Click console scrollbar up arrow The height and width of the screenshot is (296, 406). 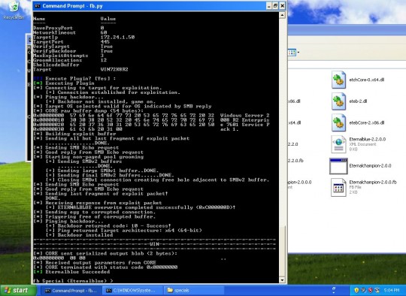282,15
